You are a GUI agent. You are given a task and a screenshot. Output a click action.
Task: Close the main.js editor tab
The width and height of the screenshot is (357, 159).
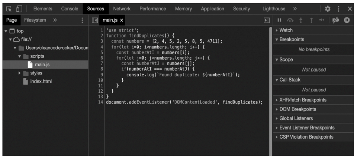click(122, 20)
